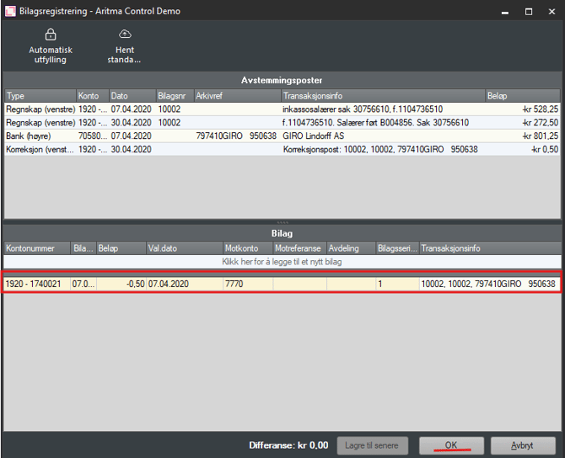Click the Hent standard cloud icon
Viewport: 565px width, 458px height.
click(125, 35)
